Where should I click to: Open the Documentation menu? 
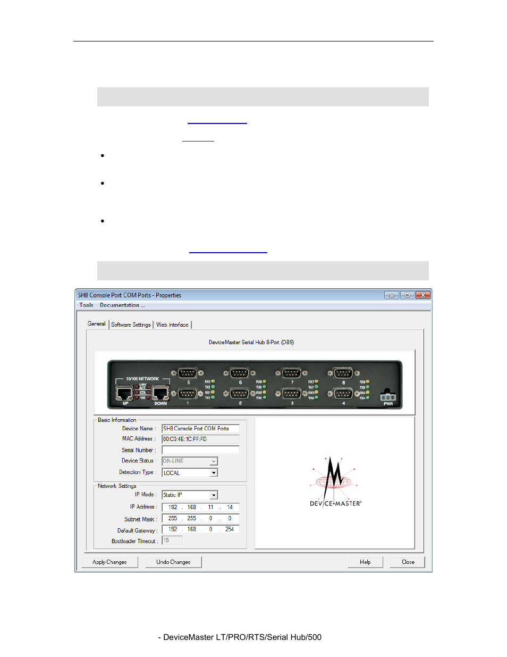point(122,305)
